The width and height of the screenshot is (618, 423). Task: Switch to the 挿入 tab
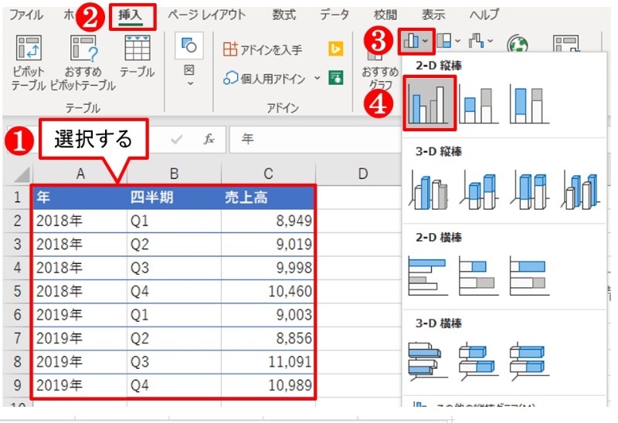tap(131, 15)
